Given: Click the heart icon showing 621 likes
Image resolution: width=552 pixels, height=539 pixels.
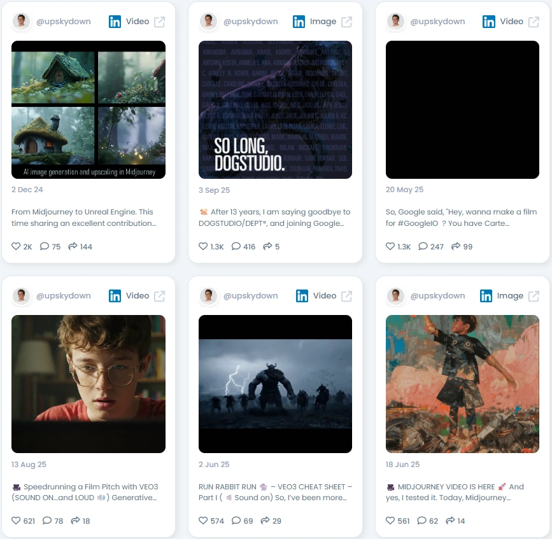Looking at the screenshot, I should [x=16, y=521].
